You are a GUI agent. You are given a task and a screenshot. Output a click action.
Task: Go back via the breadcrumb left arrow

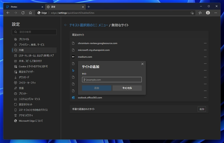point(65,25)
